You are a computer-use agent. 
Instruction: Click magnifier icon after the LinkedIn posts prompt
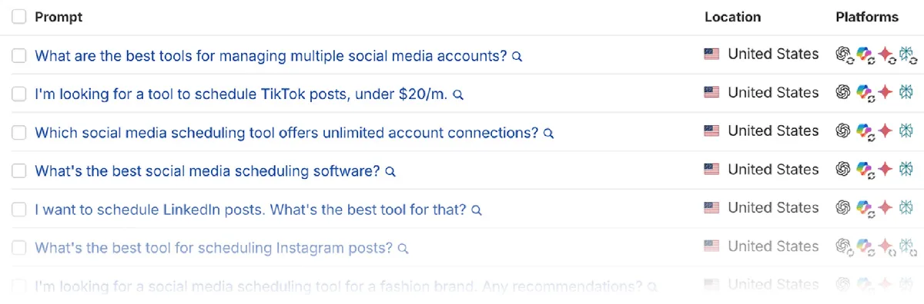pyautogui.click(x=477, y=210)
